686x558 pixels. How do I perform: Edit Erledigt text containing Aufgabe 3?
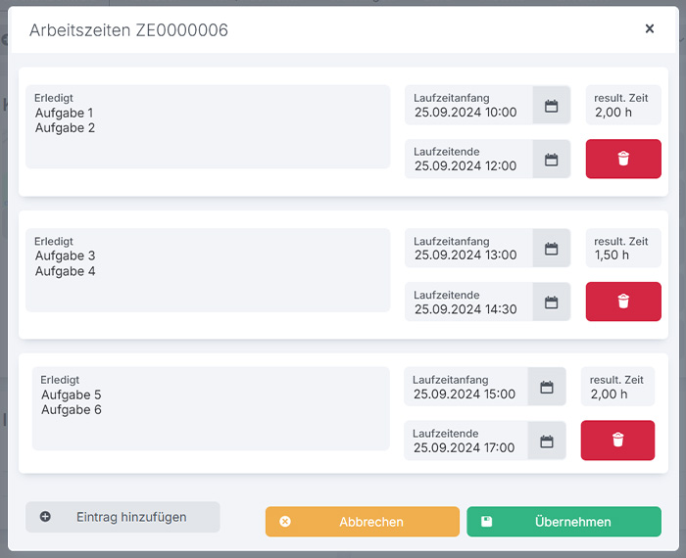click(x=208, y=270)
